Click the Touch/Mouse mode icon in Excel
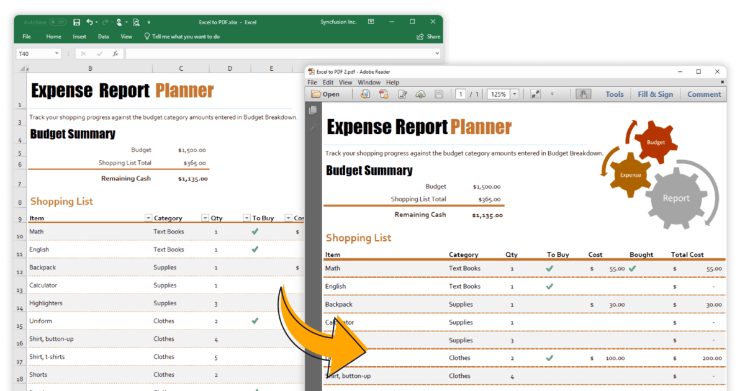This screenshot has height=391, width=745. 119,22
